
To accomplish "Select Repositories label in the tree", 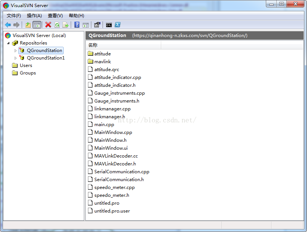I will (x=33, y=43).
